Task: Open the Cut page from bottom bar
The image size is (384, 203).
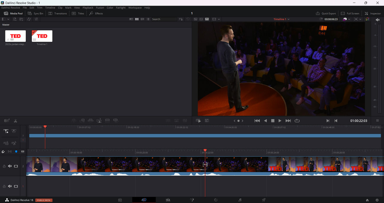Action: pos(144,200)
